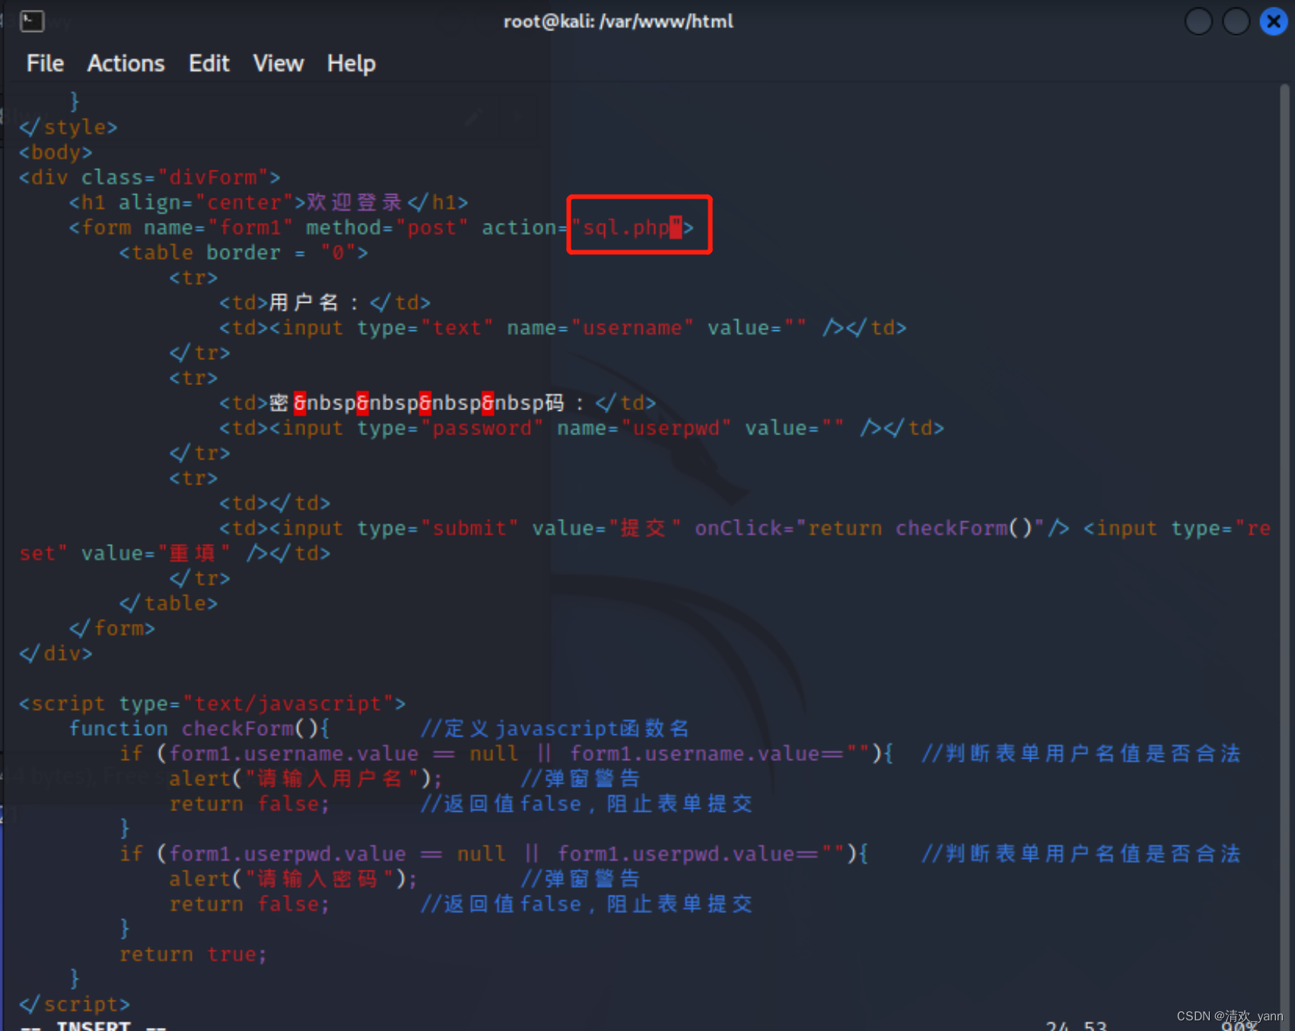Click the 密&nbsp 码 table cell line

pos(437,403)
